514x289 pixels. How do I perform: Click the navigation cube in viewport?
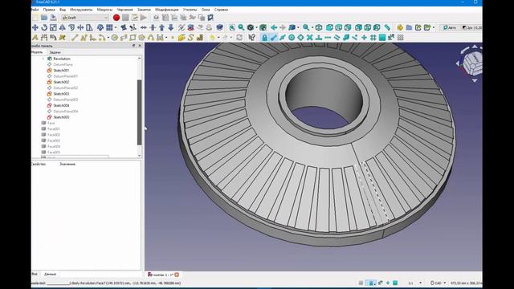click(x=474, y=63)
